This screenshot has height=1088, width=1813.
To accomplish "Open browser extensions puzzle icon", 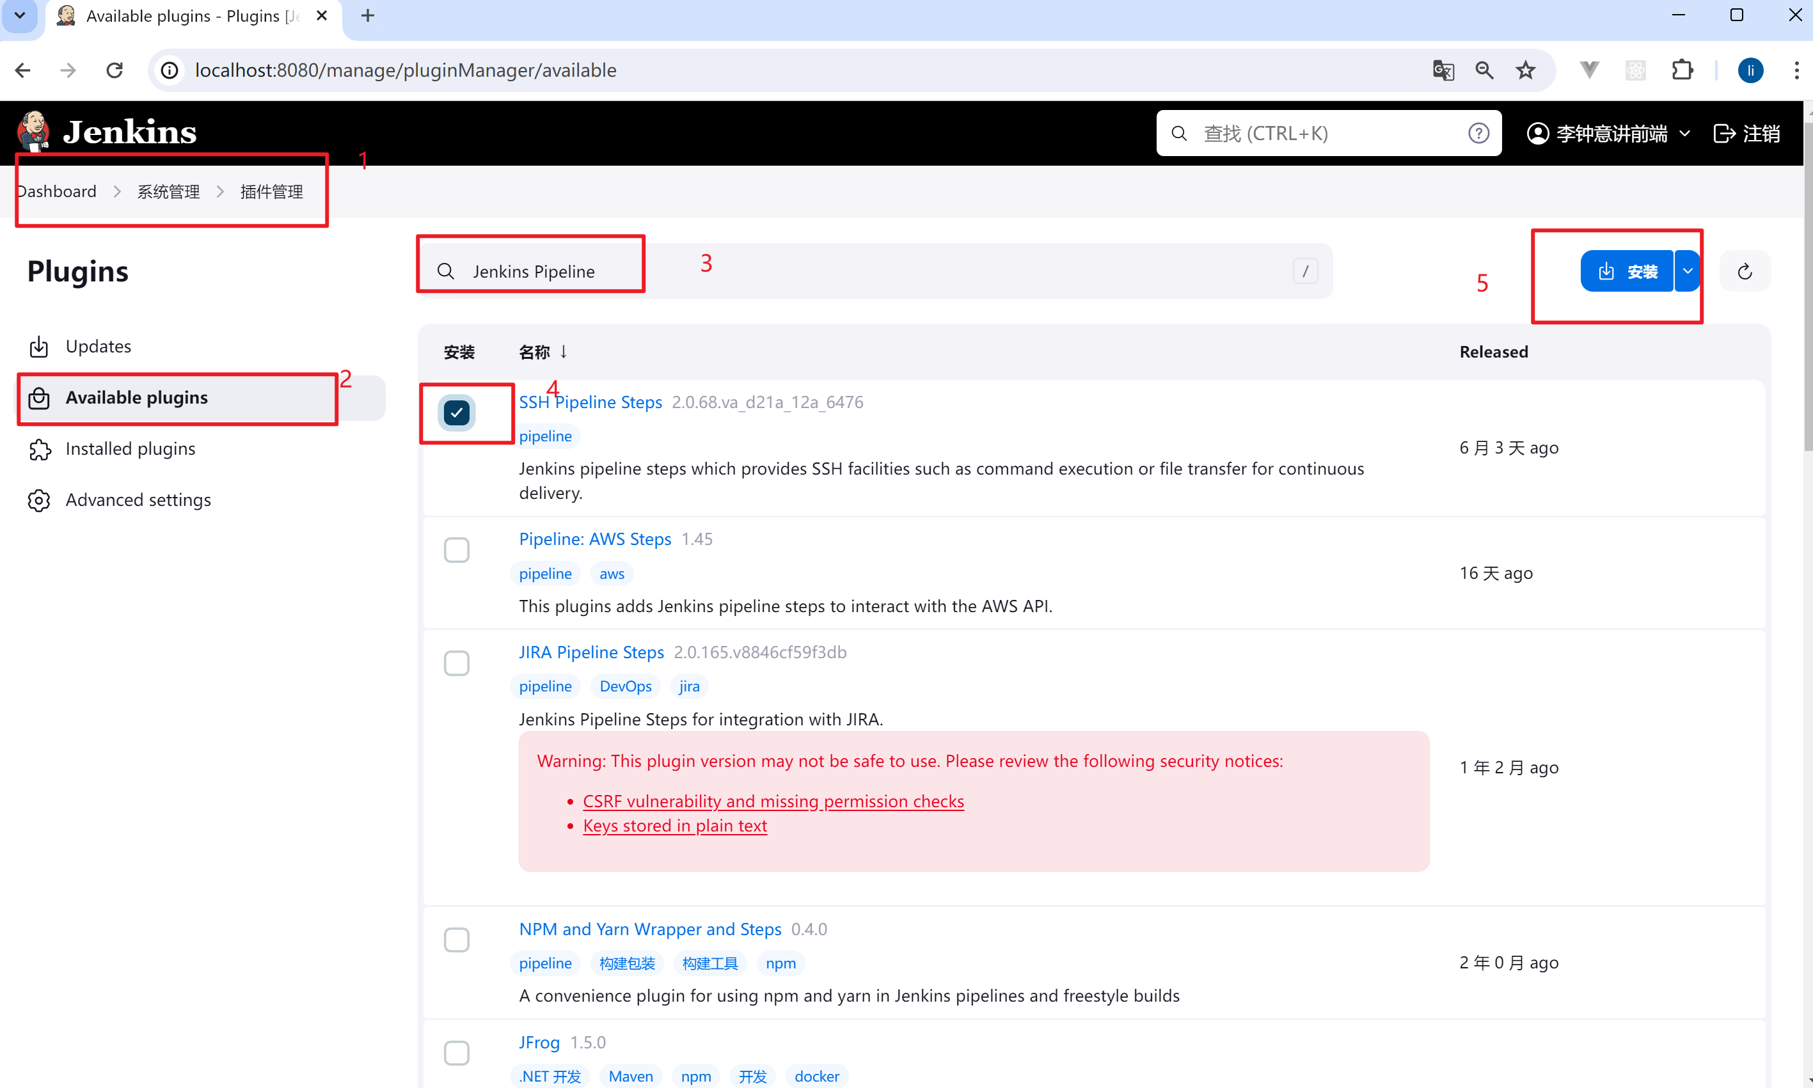I will (1682, 70).
